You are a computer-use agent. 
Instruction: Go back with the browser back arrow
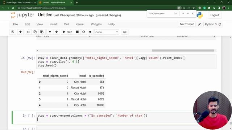coord(3,8)
